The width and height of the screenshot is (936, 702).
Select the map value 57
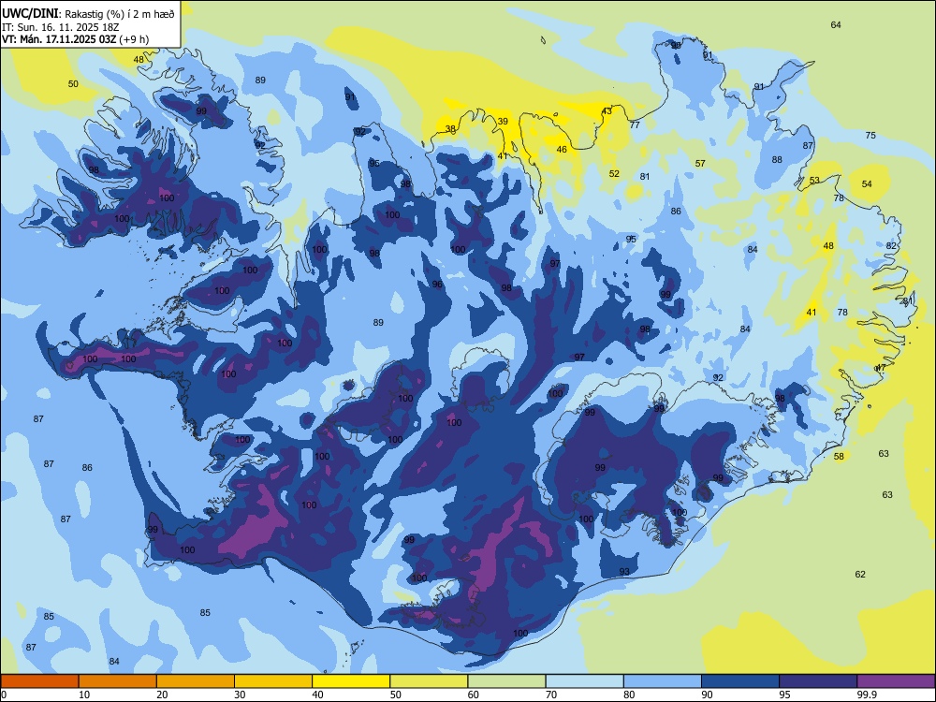(x=700, y=163)
